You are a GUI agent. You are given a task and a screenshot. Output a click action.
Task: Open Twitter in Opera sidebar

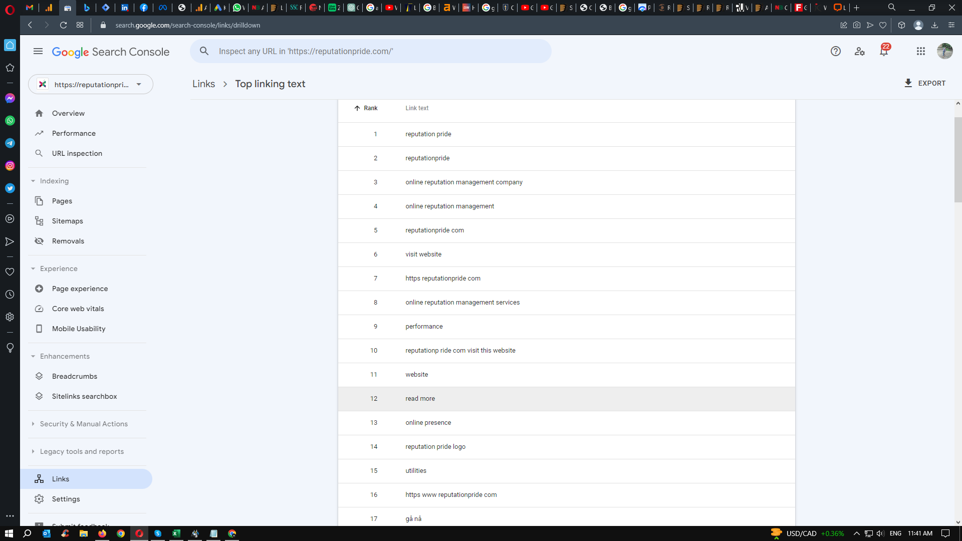point(10,188)
